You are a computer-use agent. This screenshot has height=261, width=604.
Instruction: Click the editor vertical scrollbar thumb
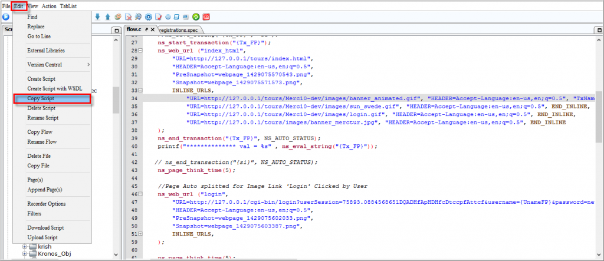point(599,117)
